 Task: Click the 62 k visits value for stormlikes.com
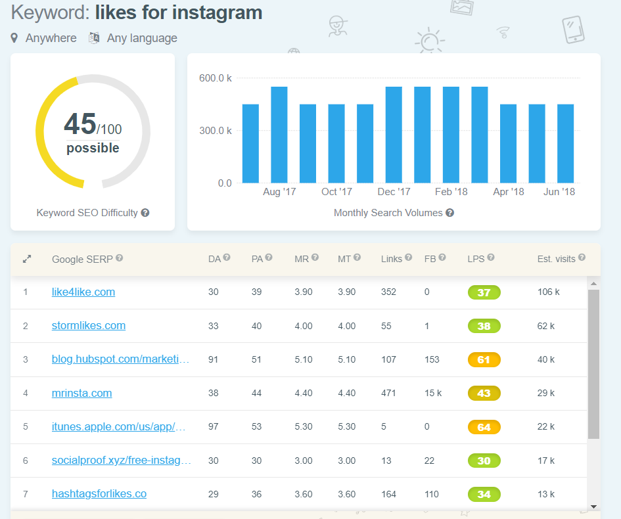(546, 326)
